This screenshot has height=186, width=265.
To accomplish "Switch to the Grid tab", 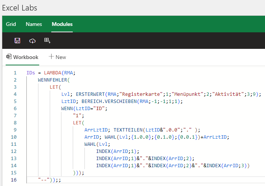I will click(x=11, y=24).
